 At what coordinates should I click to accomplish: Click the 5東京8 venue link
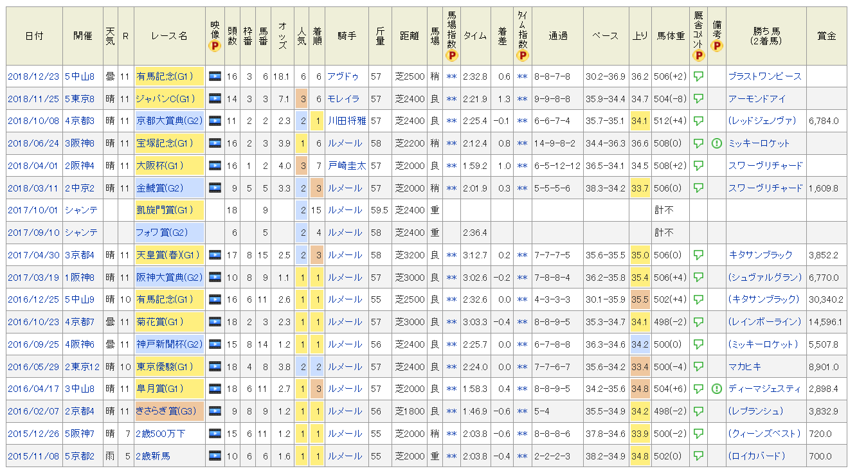[79, 99]
